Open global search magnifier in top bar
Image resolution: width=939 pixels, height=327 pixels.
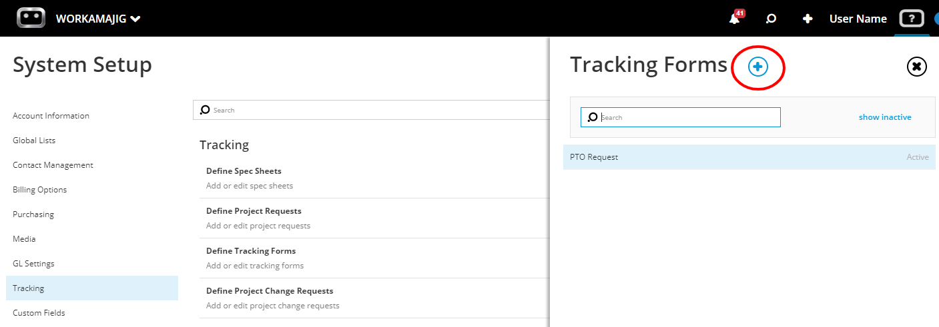click(x=771, y=19)
